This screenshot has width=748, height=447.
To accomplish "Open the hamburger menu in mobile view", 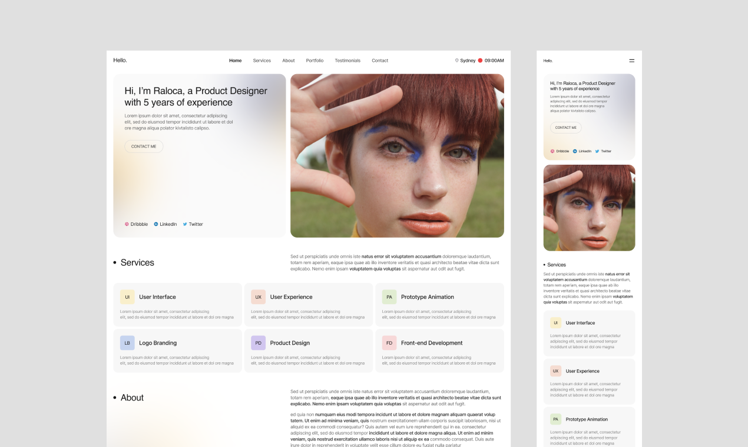I will point(632,61).
